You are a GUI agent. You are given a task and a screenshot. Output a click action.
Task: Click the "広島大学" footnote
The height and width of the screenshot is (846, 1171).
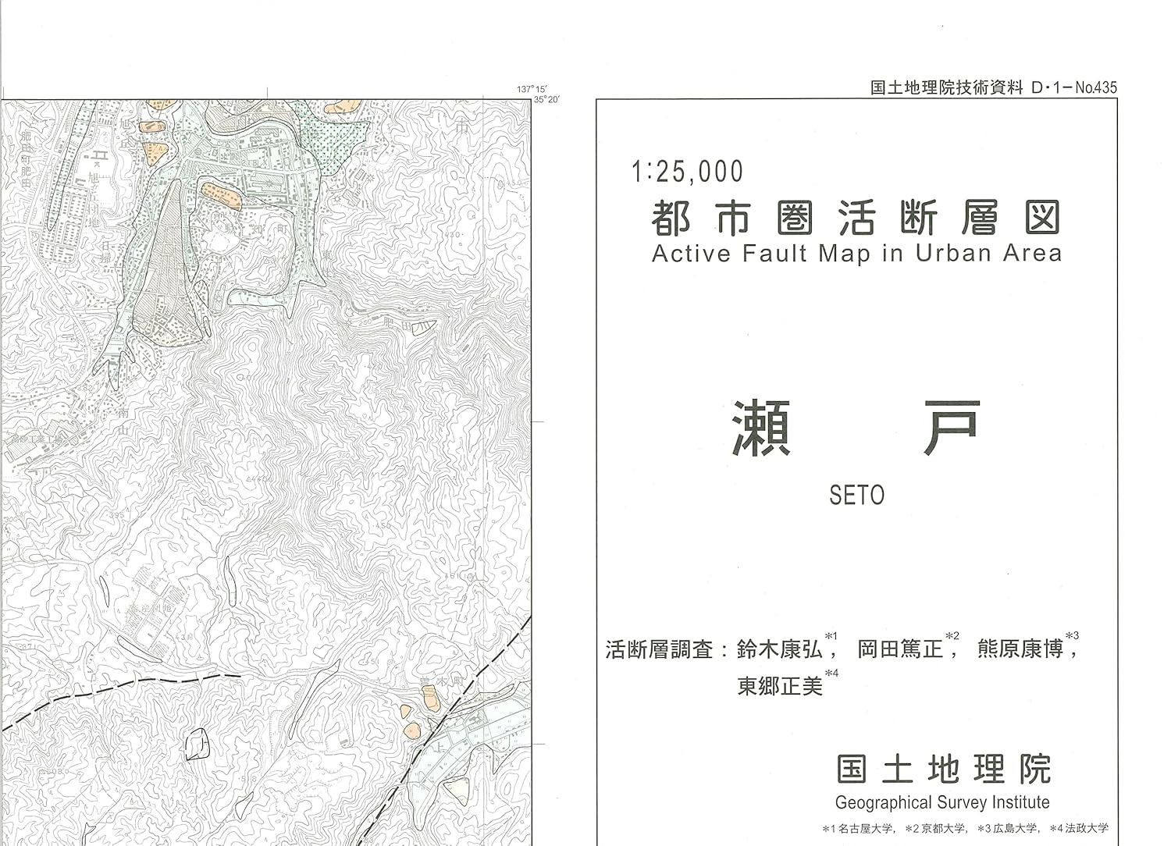1014,828
